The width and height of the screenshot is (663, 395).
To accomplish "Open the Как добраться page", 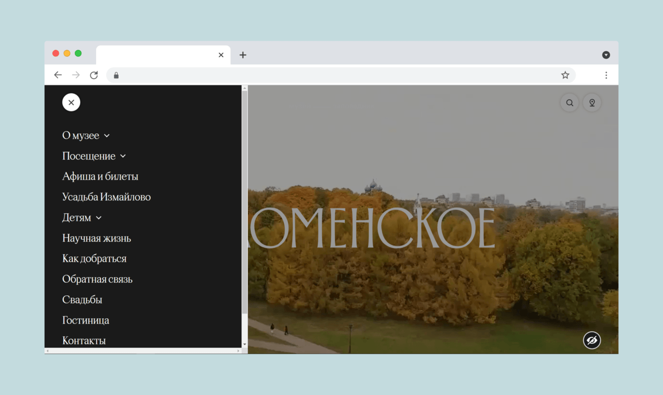I will click(95, 259).
